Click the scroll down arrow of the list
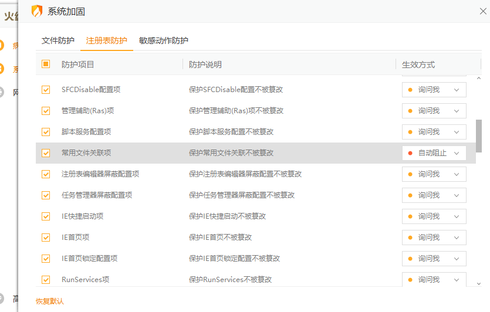 point(479,283)
